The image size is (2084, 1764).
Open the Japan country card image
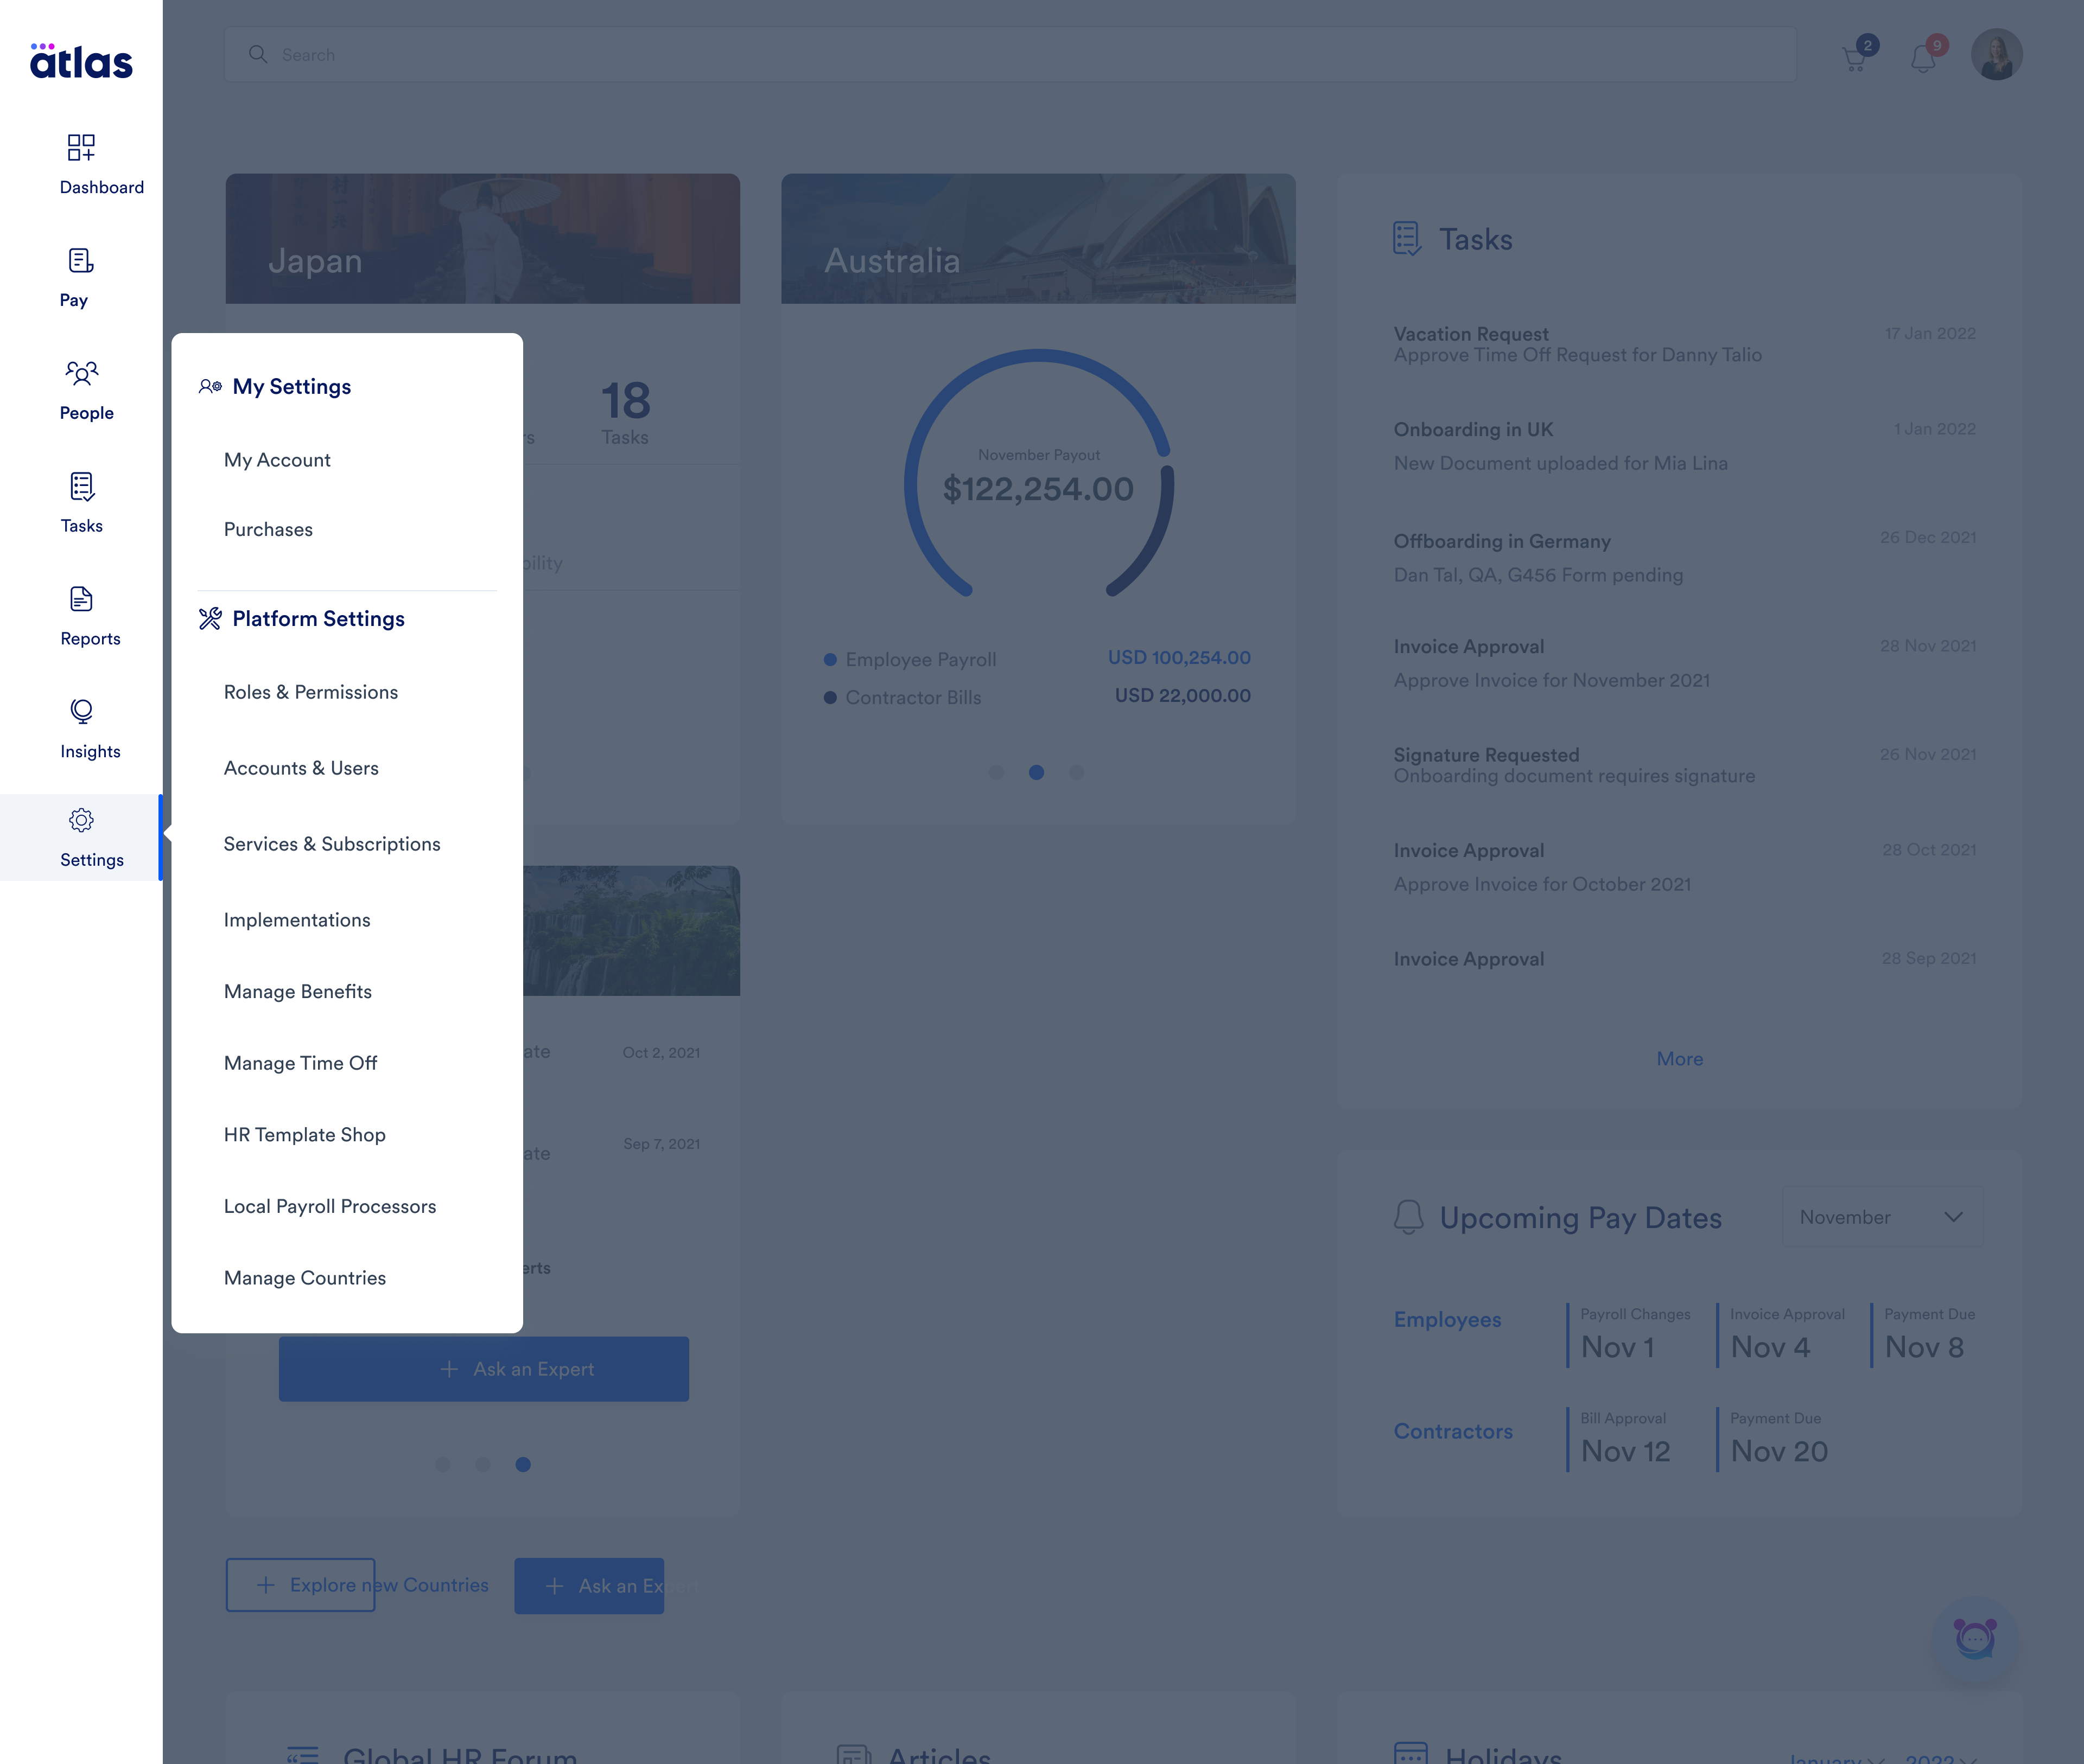(x=482, y=238)
